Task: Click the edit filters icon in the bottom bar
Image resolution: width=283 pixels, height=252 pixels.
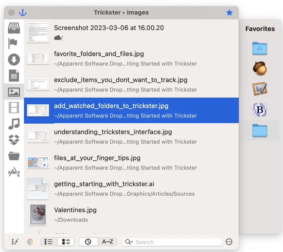Action: [x=15, y=242]
